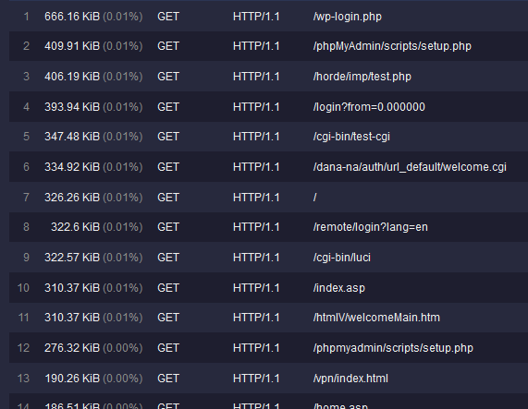Click the 326.26 KiB size value
This screenshot has height=409, width=528.
[72, 198]
